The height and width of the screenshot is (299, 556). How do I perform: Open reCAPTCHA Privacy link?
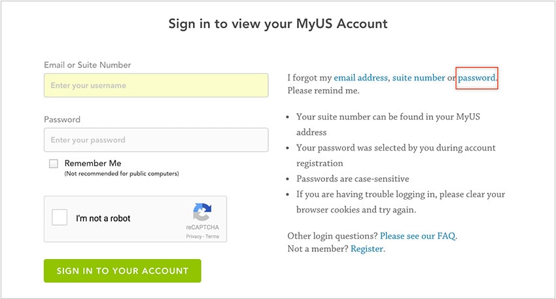coord(194,236)
